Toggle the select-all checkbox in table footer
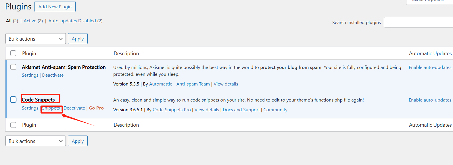 13,125
